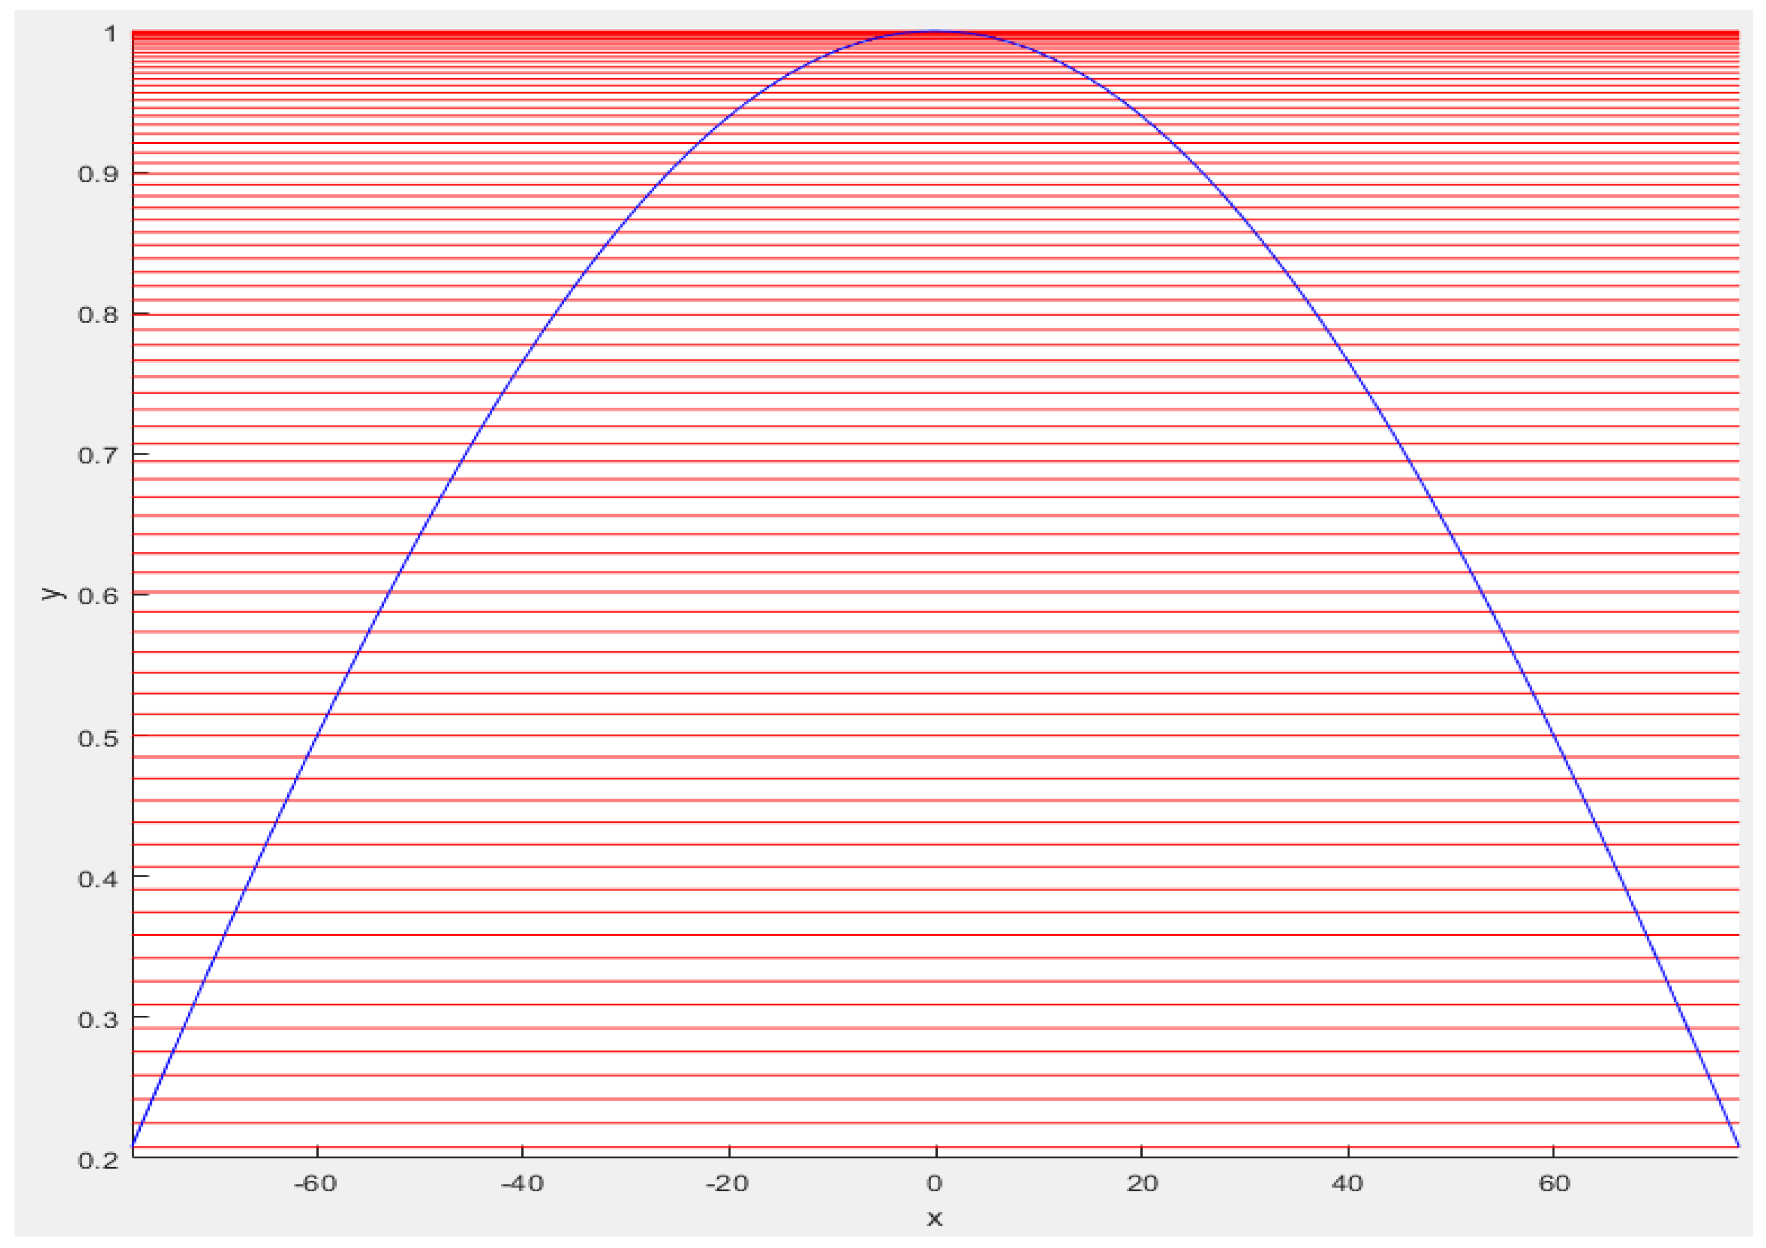Click the x-axis tick label -40
This screenshot has height=1248, width=1766.
522,1183
